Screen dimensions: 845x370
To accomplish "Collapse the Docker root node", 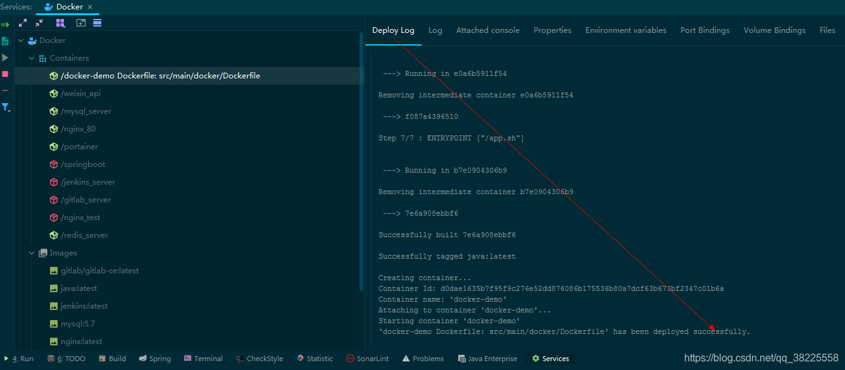I will (21, 40).
